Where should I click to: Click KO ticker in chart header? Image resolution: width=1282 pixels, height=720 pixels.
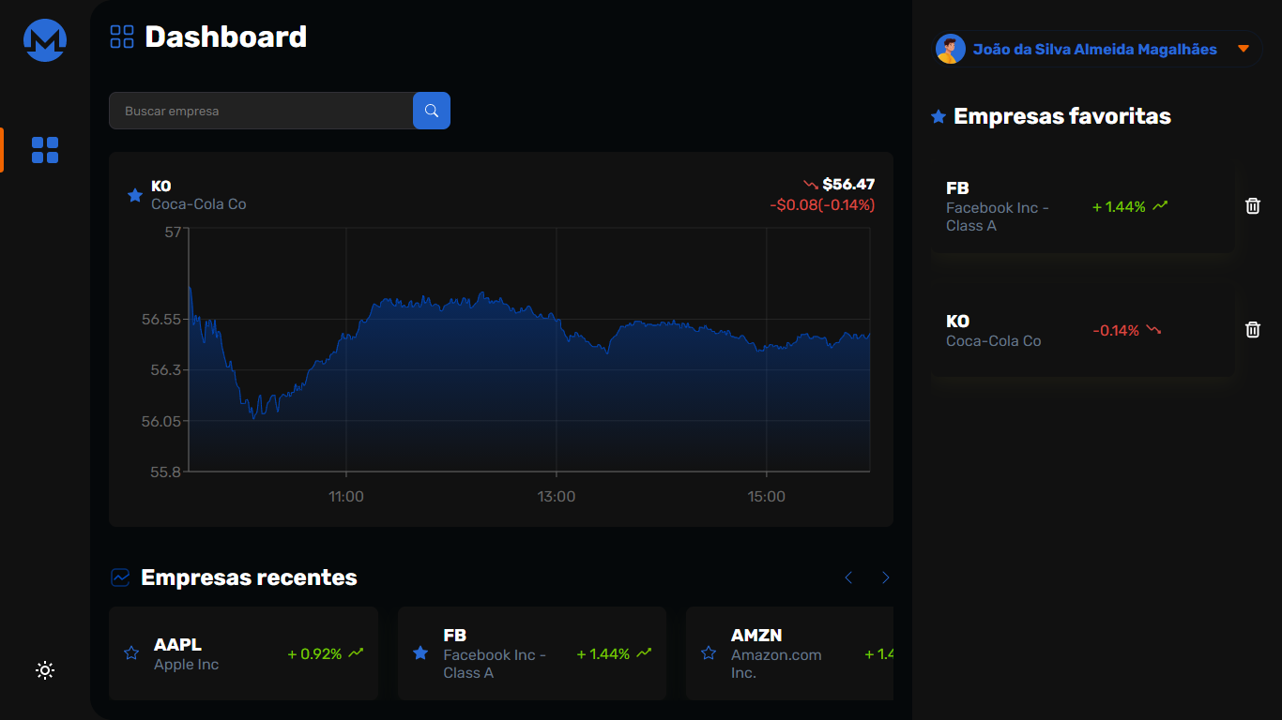pos(161,187)
